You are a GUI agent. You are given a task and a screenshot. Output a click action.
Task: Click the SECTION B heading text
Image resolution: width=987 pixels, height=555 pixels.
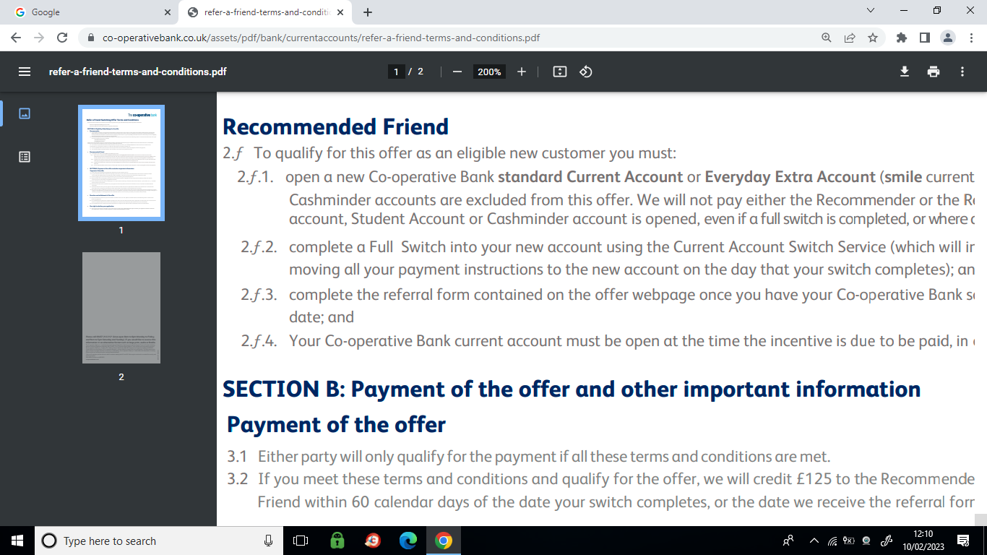572,390
